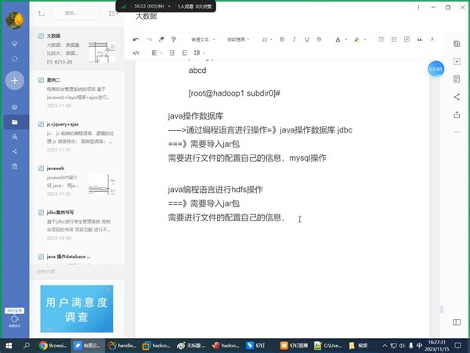470x353 pixels.
Task: Click the 大数据 note thumbnail image
Action: tap(102, 52)
